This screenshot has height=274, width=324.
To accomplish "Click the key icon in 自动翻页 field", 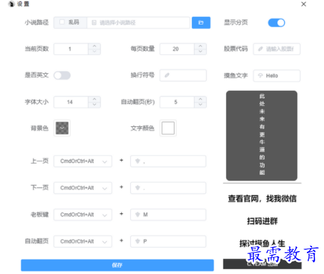I will (x=138, y=241).
